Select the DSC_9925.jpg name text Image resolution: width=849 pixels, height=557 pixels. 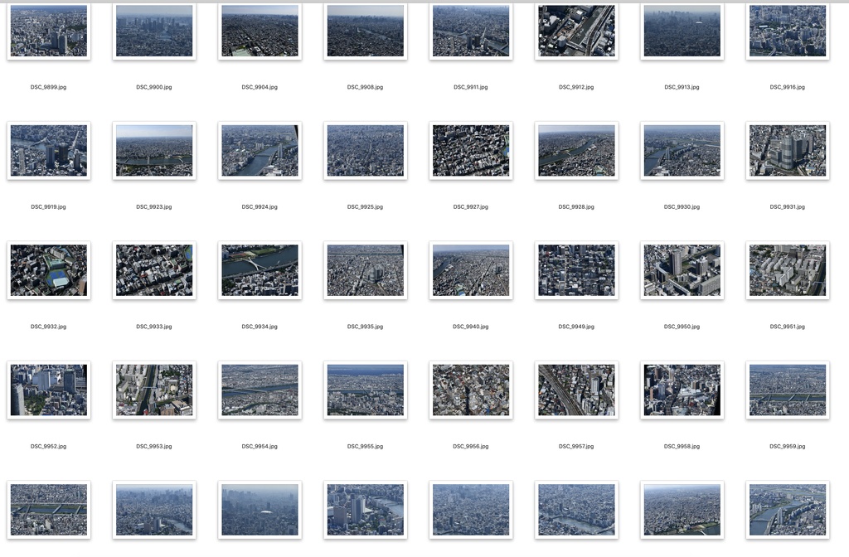[366, 206]
